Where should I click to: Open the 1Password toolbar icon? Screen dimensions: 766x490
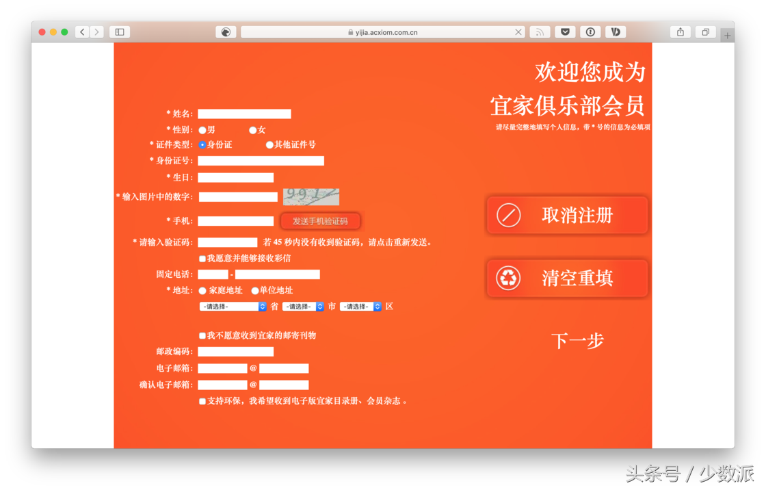tap(590, 32)
